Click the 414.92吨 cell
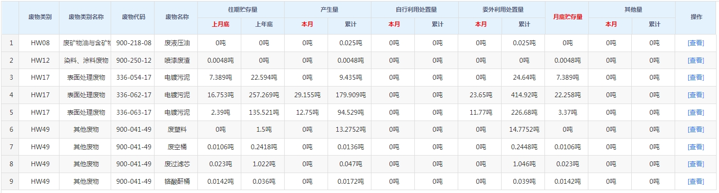Viewport: 719px width, 193px height. (x=524, y=95)
